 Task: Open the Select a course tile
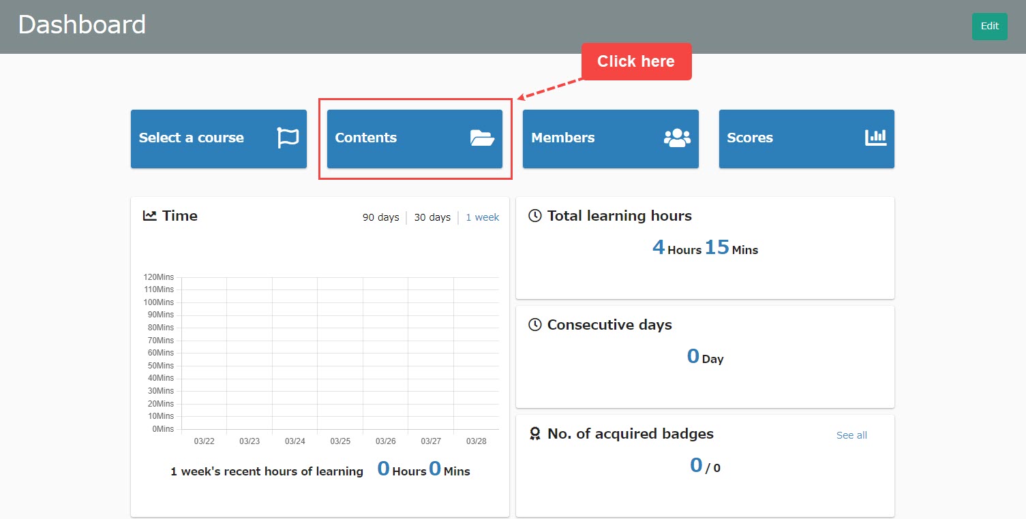point(192,138)
